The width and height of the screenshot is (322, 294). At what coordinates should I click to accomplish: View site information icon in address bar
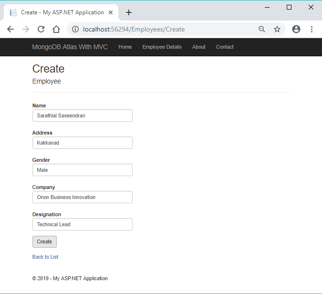75,29
